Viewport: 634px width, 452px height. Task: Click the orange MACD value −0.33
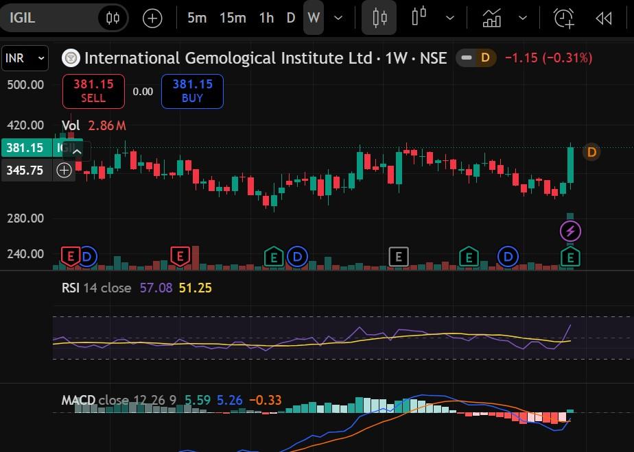point(266,400)
